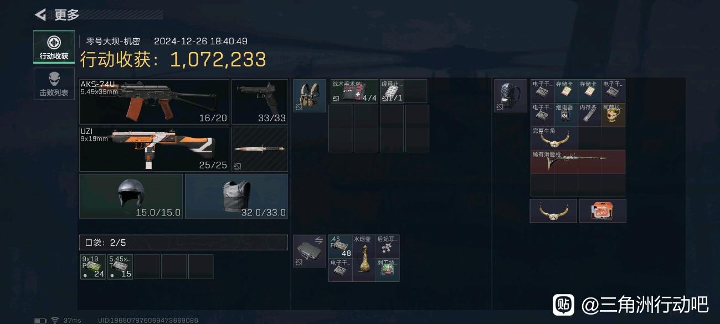Screen dimensions: 720x324
Task: Click the 完整牛角 horn item in backpack
Action: (x=554, y=138)
